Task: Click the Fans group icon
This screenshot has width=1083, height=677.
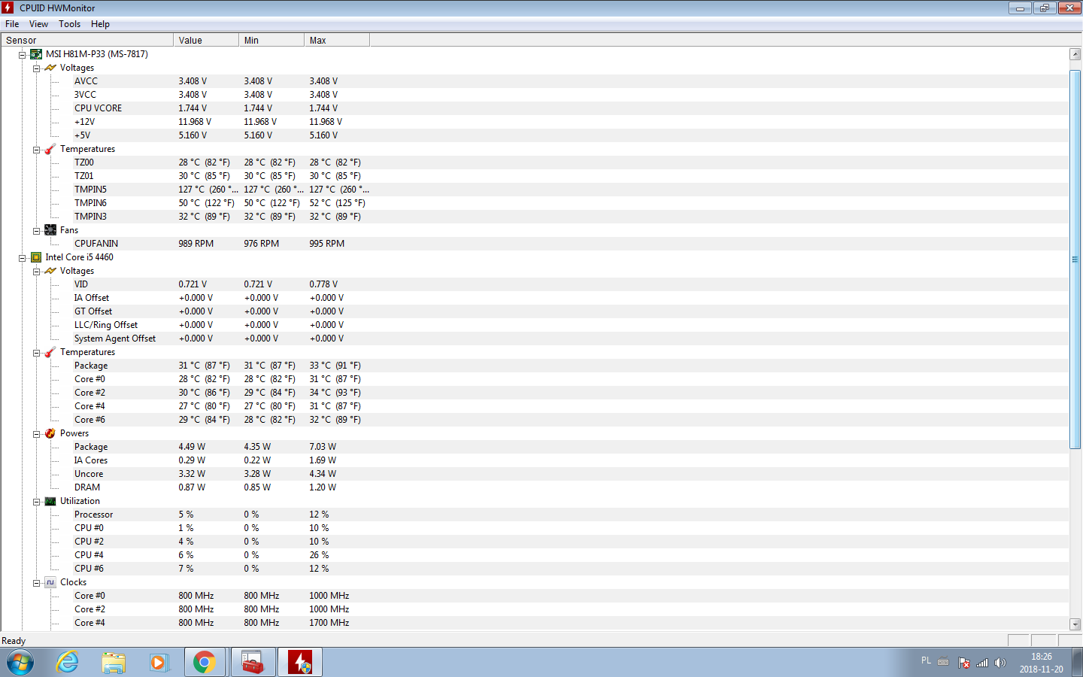Action: point(50,230)
